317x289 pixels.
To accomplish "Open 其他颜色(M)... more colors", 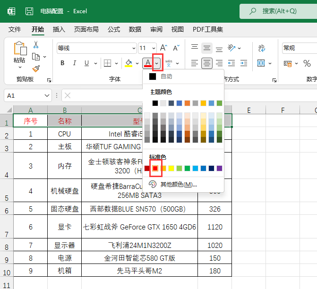I will click(x=183, y=184).
